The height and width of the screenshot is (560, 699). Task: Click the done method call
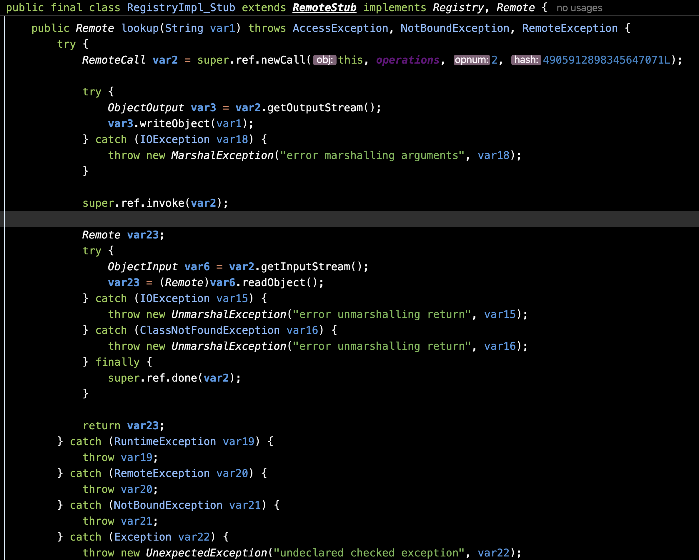click(184, 378)
